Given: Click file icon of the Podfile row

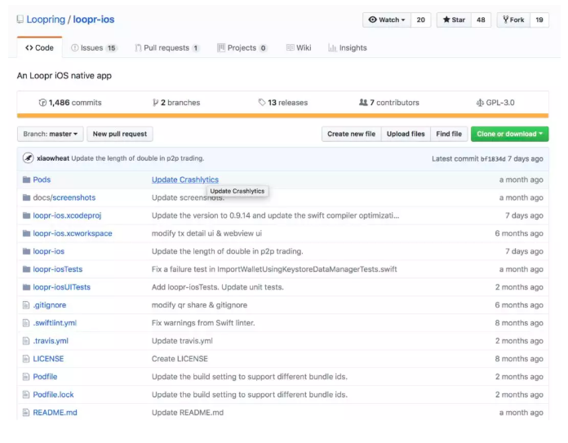Looking at the screenshot, I should [26, 377].
